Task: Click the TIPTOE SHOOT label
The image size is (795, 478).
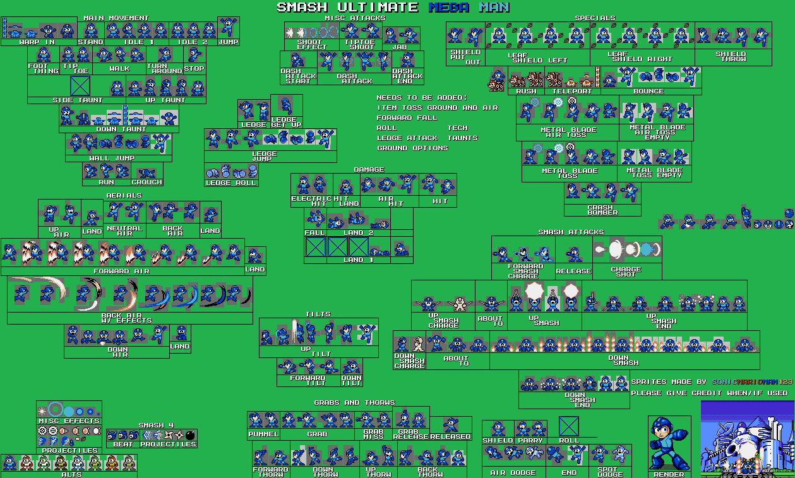Action: [359, 44]
